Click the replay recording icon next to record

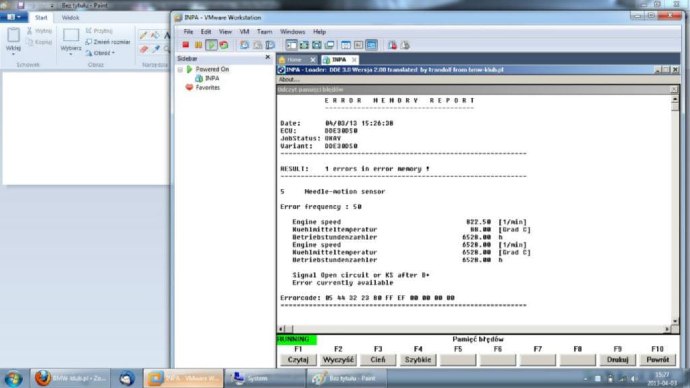(x=405, y=45)
